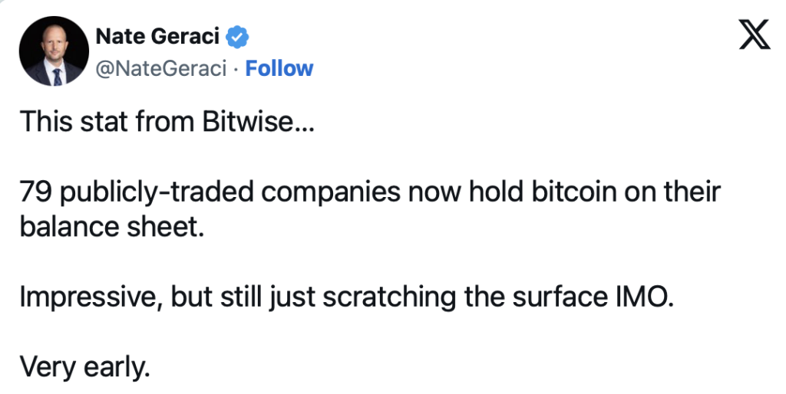786x394 pixels.
Task: Follow the Nate Geraci account
Action: tap(279, 68)
